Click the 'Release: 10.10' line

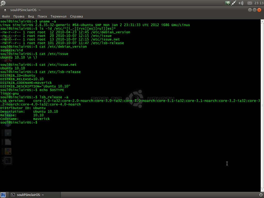(x=22, y=115)
